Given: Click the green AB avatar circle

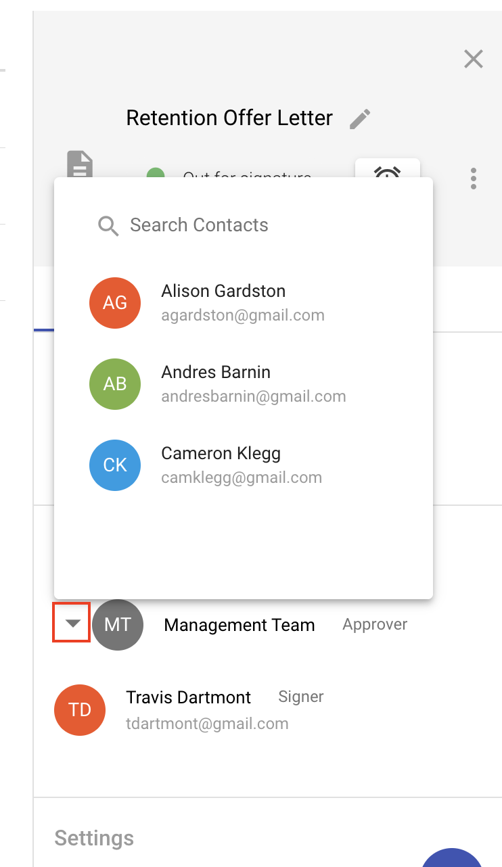Looking at the screenshot, I should [x=115, y=383].
